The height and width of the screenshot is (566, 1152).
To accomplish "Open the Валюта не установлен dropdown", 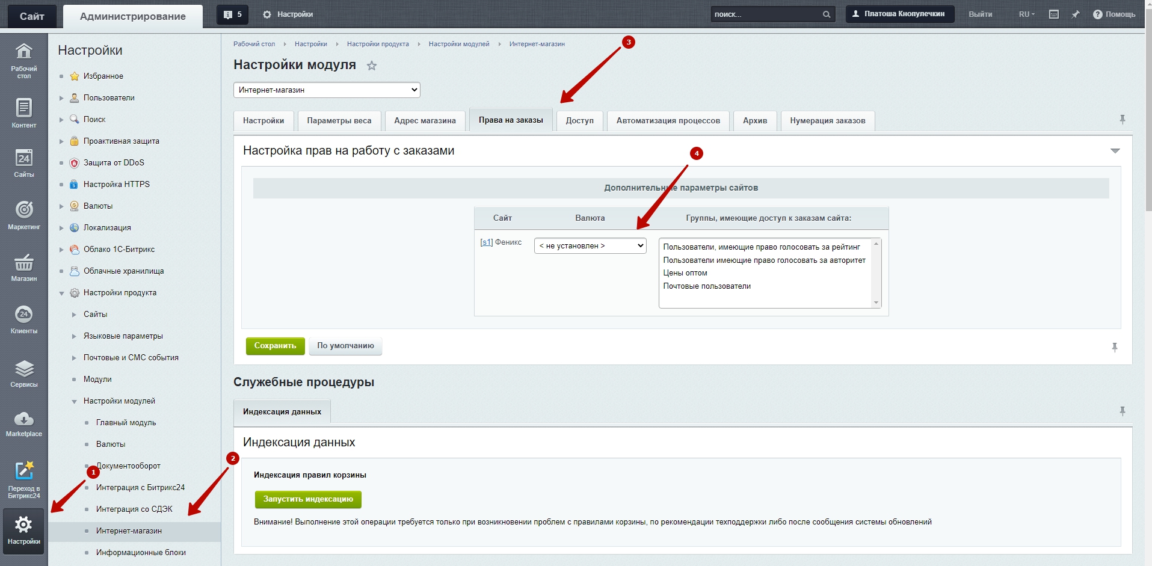I will coord(590,245).
